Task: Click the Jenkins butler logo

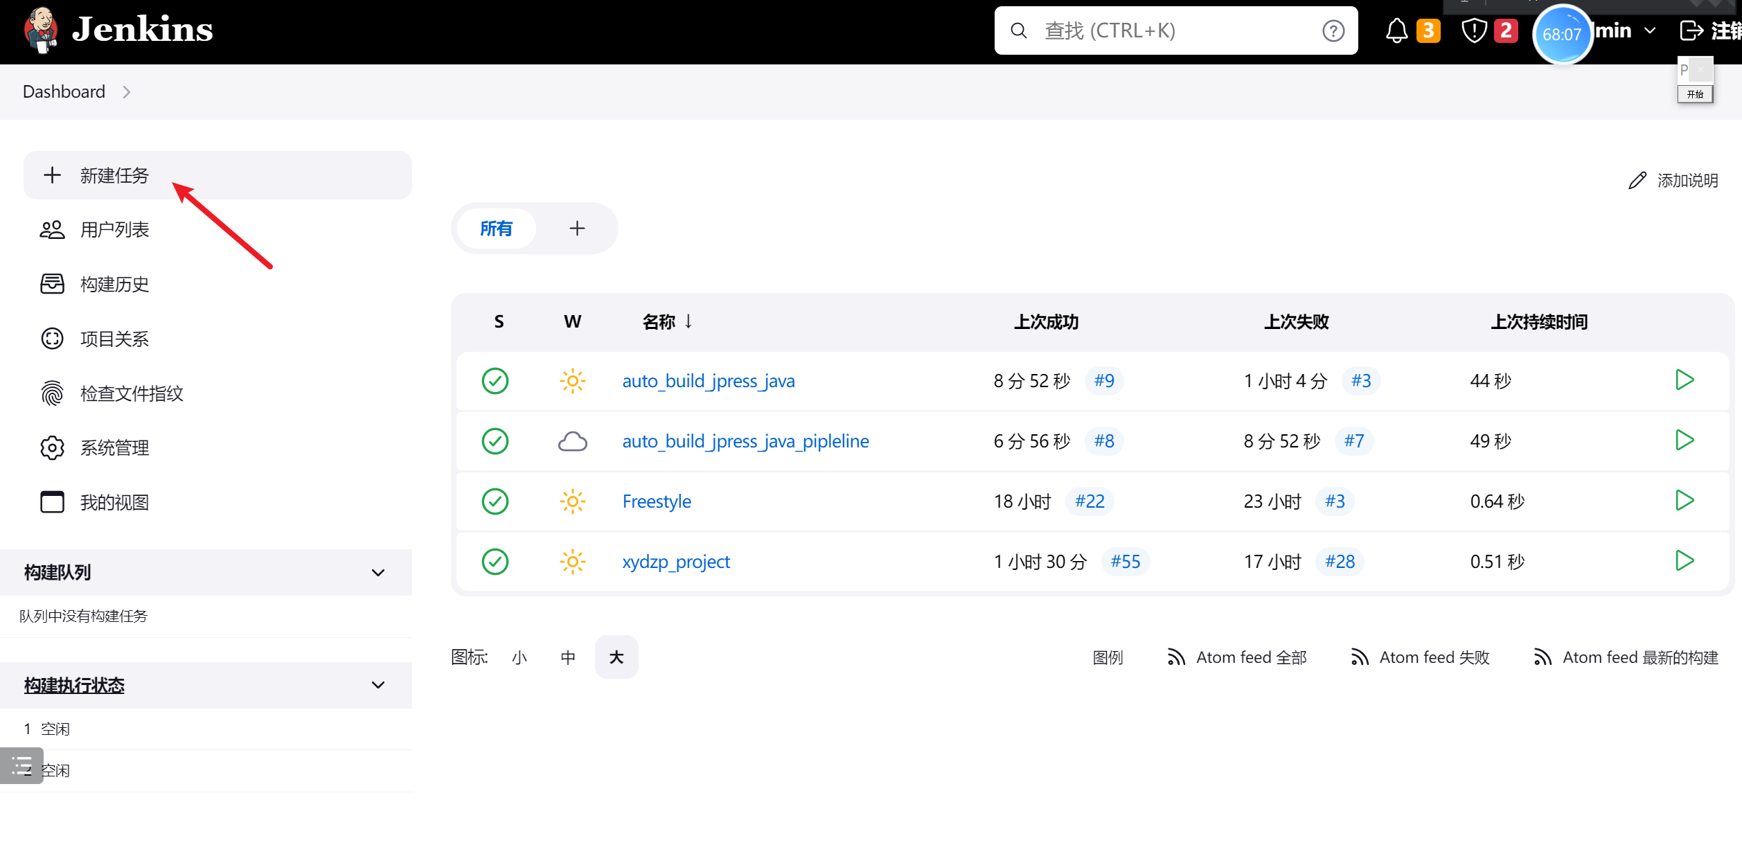Action: pos(39,30)
